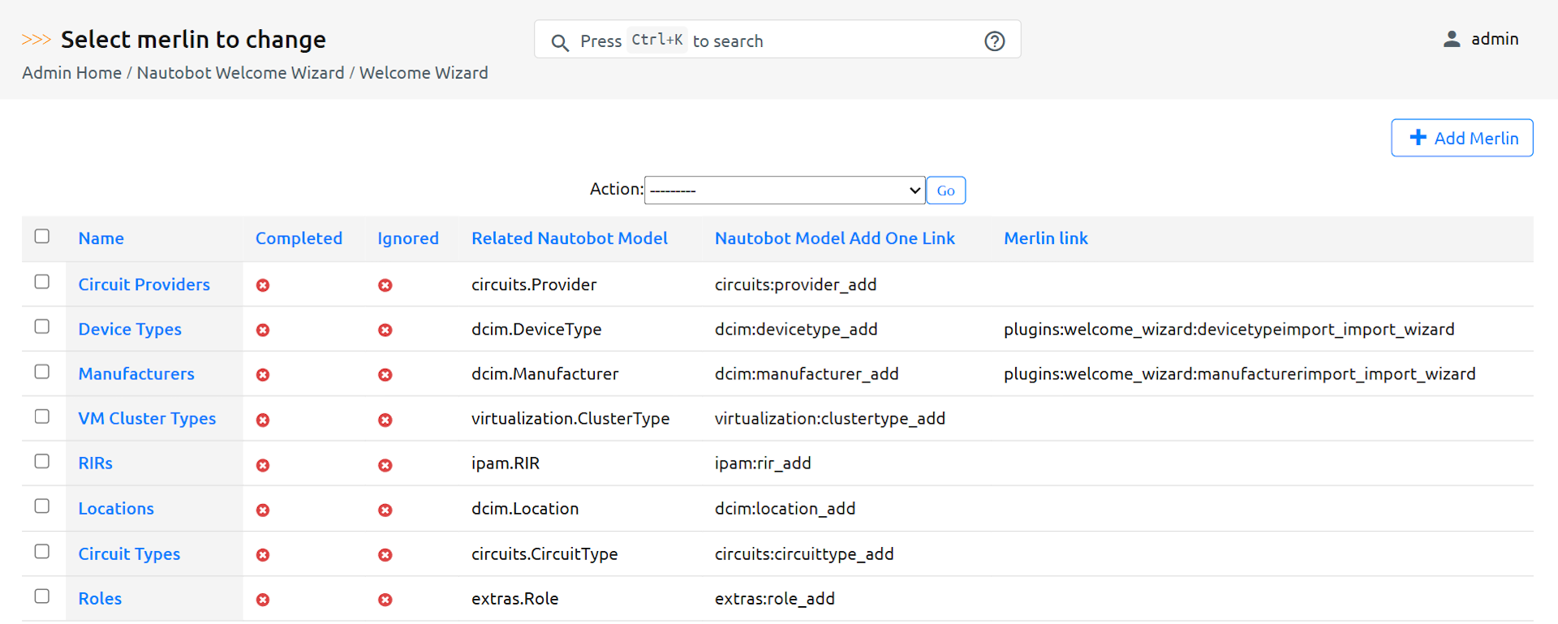Click the admin user profile icon
Image resolution: width=1558 pixels, height=624 pixels.
1452,39
